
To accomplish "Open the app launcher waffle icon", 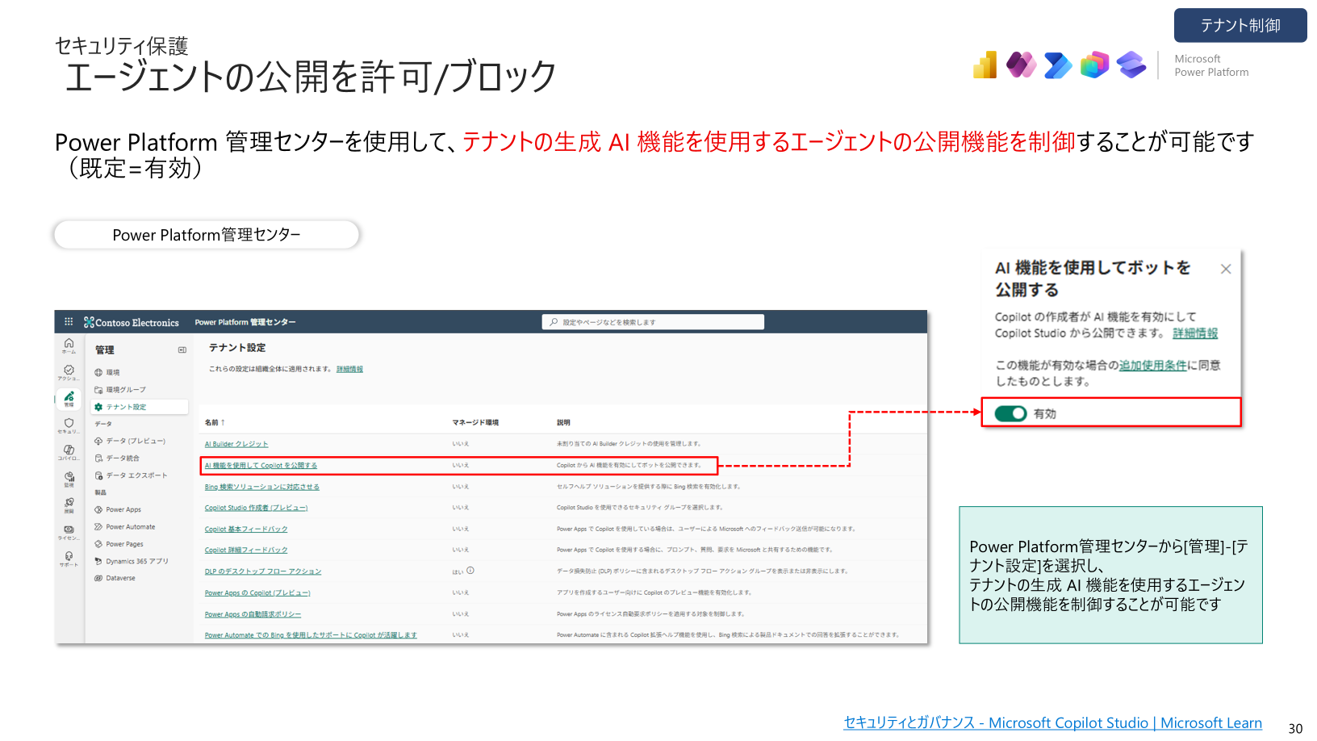I will click(69, 321).
